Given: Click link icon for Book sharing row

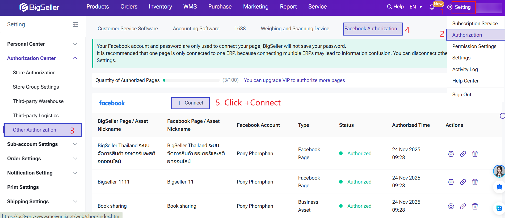Looking at the screenshot, I should [x=463, y=206].
